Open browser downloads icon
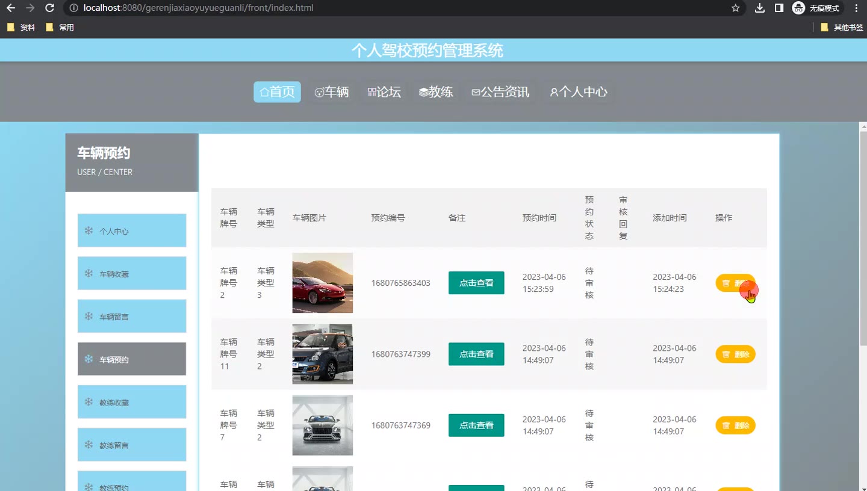Viewport: 867px width, 491px height. click(x=760, y=8)
